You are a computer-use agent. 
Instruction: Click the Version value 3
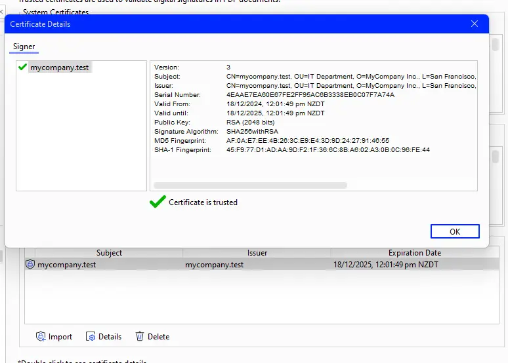pos(228,67)
